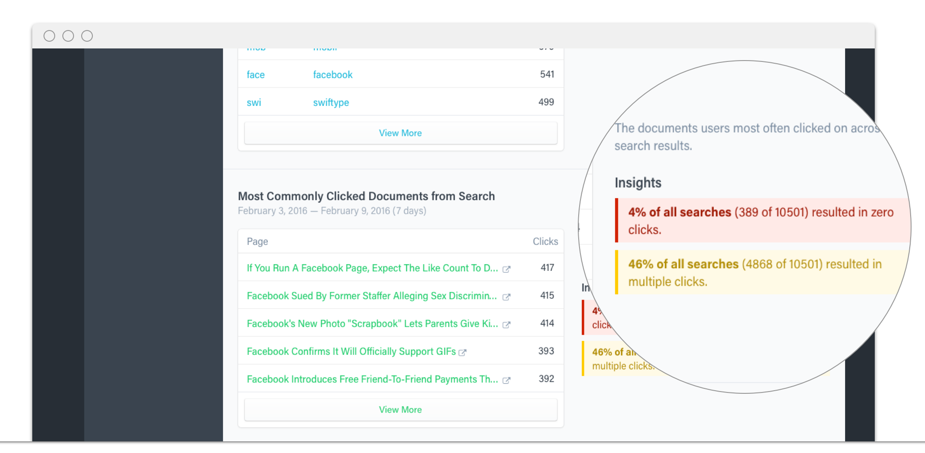Click the "swi" prefix link
This screenshot has height=453, width=925.
(254, 103)
